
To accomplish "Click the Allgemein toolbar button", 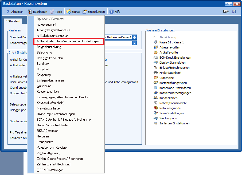I will click(x=15, y=12).
